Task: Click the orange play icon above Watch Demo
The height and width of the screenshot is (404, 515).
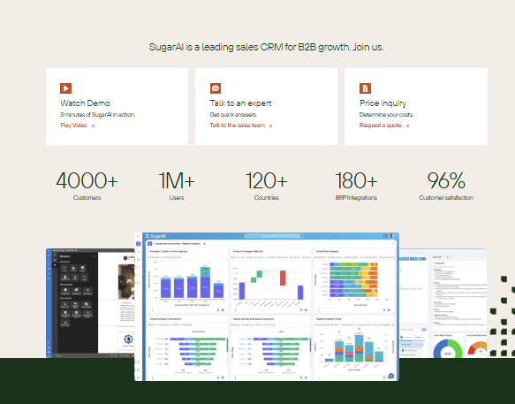Action: click(65, 88)
